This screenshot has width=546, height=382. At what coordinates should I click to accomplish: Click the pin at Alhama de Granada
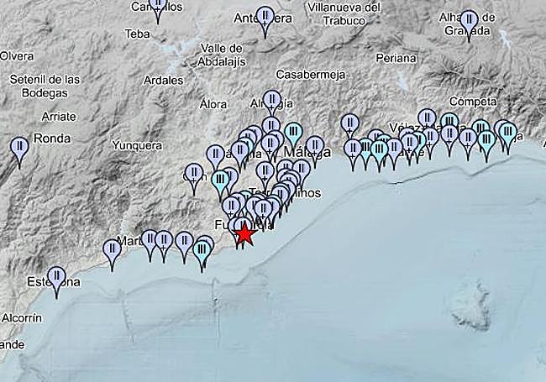(x=469, y=20)
